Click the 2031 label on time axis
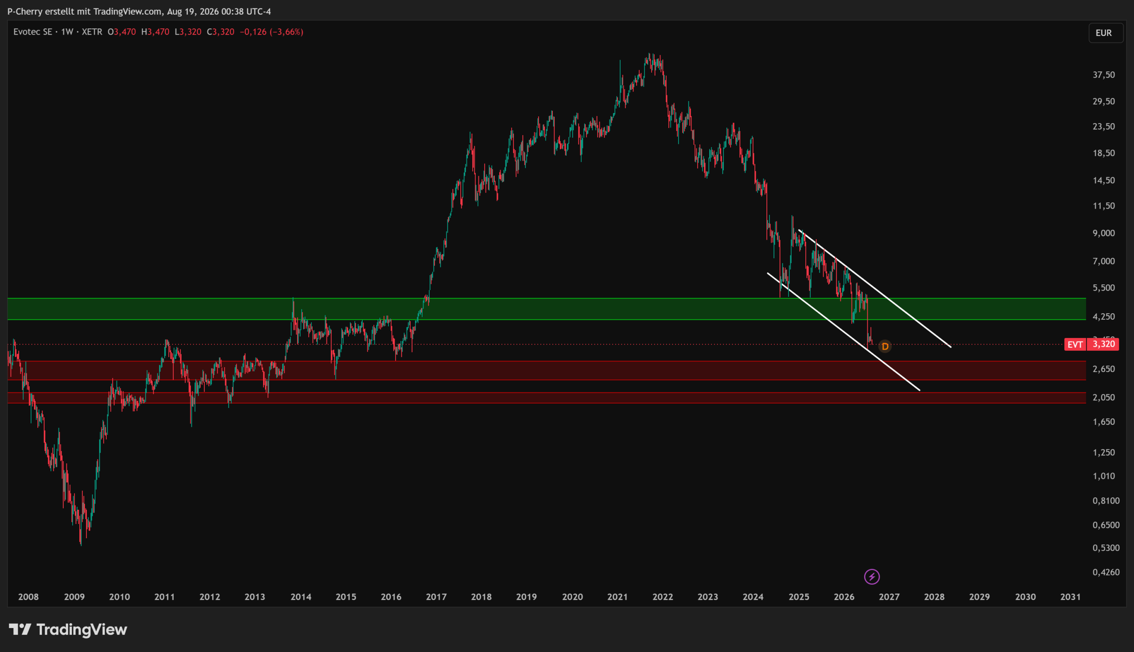 point(1071,597)
